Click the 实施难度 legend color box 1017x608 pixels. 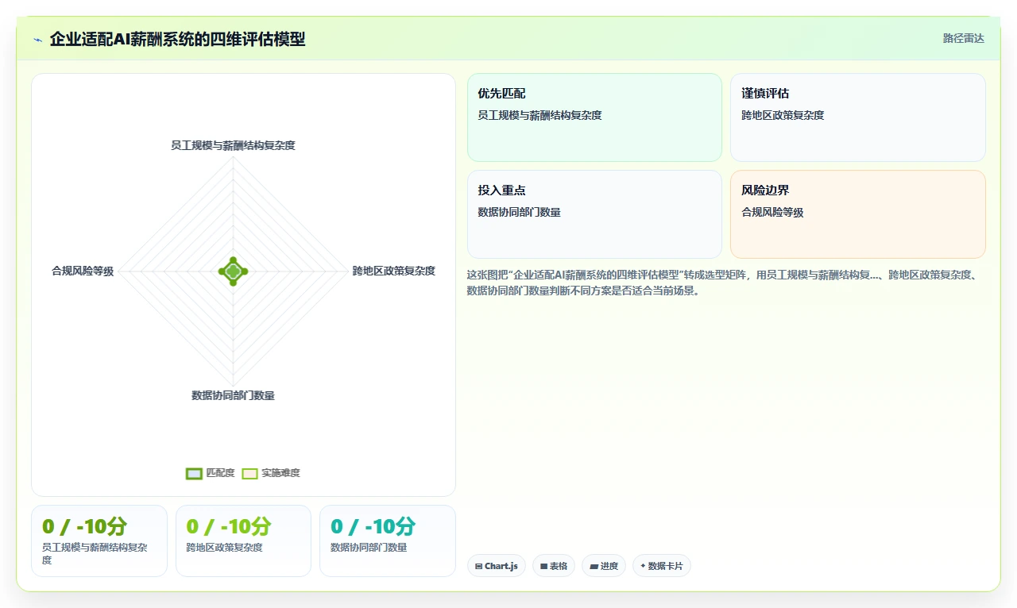250,474
